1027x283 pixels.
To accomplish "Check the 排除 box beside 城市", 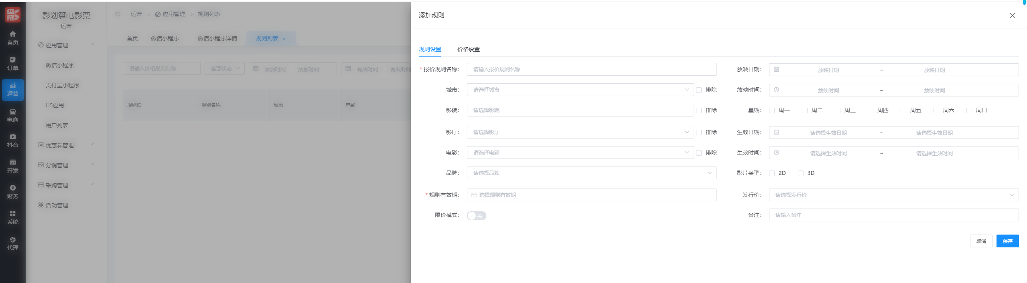I will click(x=699, y=90).
